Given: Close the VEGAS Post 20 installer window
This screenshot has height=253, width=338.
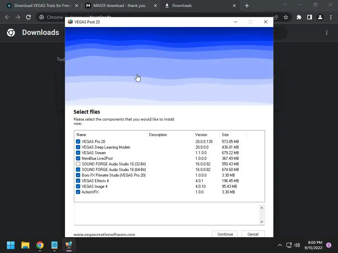Looking at the screenshot, I should 266,22.
